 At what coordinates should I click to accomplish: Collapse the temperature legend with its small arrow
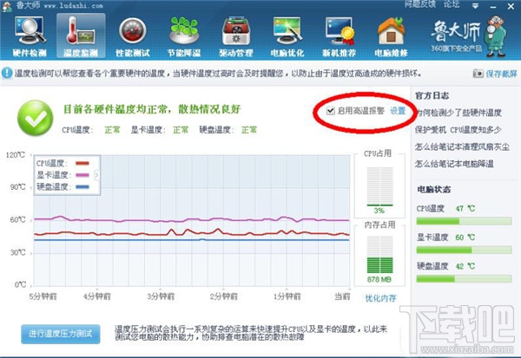[96, 174]
